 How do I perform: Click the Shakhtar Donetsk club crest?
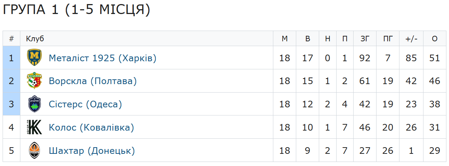point(34,151)
